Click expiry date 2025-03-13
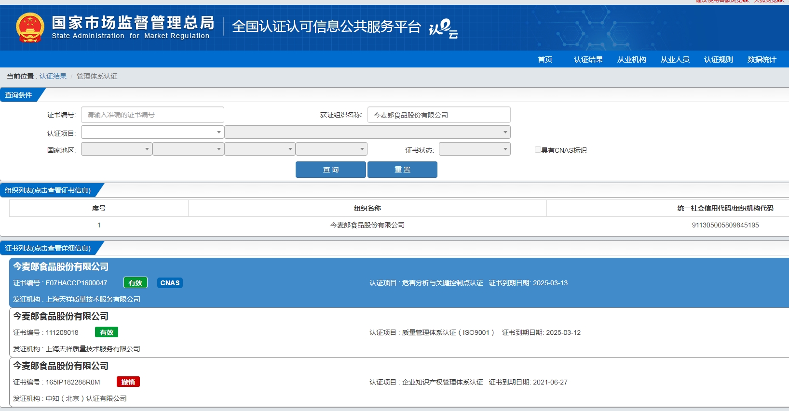This screenshot has width=789, height=411. [550, 283]
